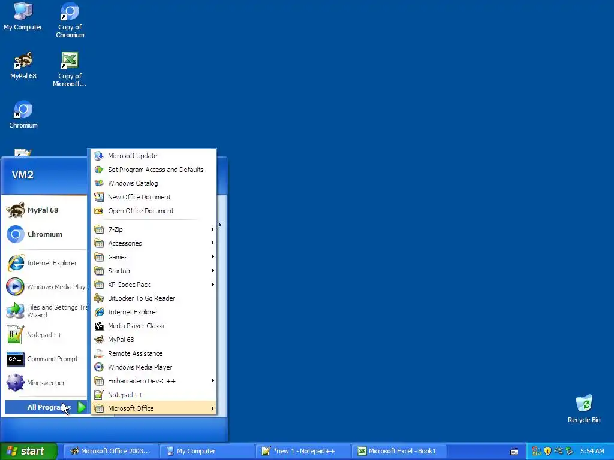The image size is (614, 460).
Task: Expand the 7-Zip program folder
Action: (154, 229)
